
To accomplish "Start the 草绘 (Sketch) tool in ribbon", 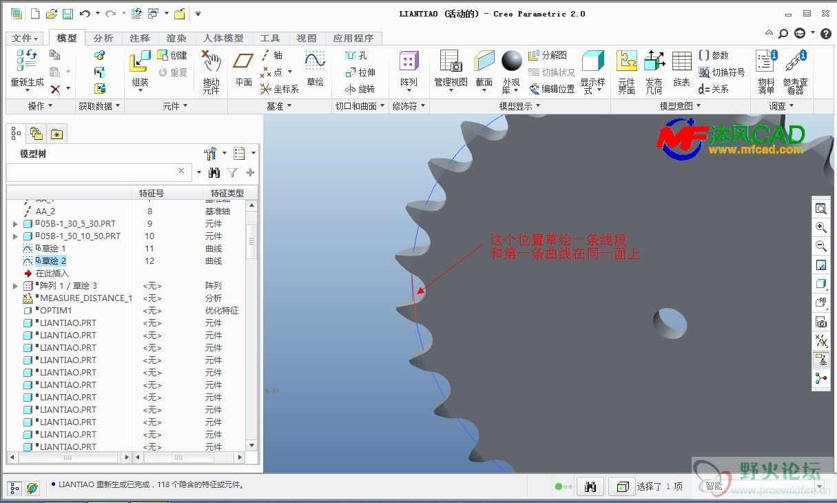I will (315, 69).
